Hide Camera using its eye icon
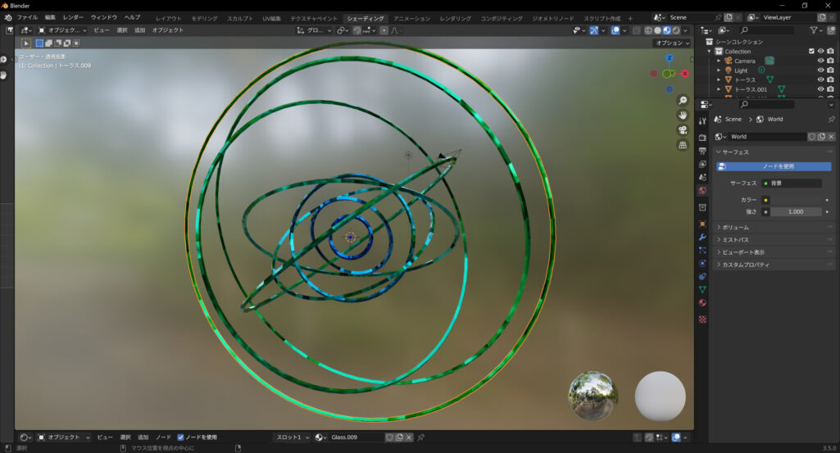 (820, 61)
